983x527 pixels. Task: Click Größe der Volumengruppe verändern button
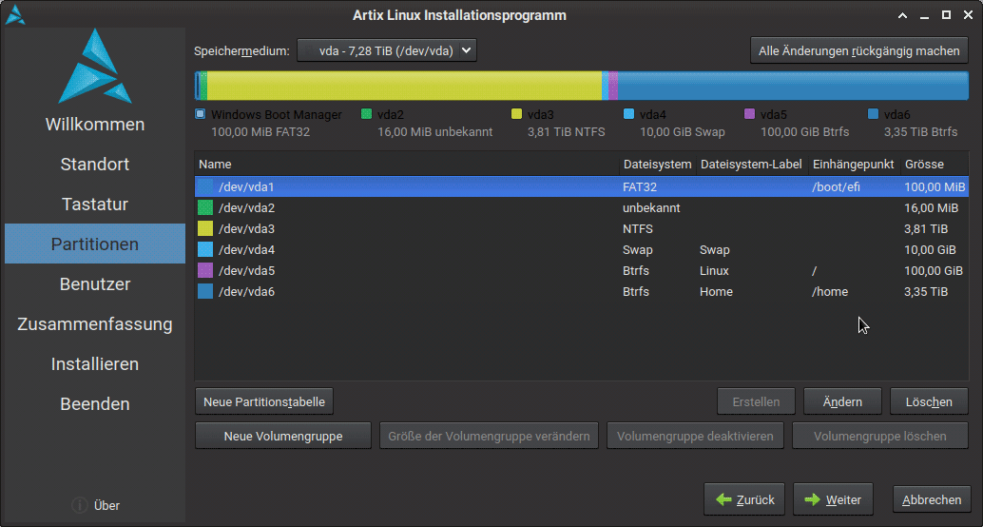point(489,436)
